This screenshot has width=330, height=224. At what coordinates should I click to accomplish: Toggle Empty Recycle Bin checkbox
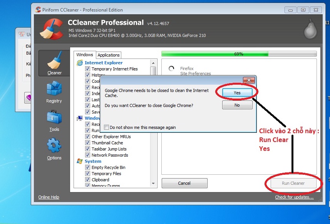(87, 167)
